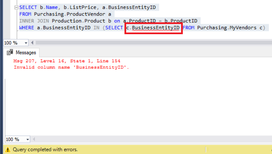Click the WHERE keyword in the query
272x154 pixels.
(26, 28)
